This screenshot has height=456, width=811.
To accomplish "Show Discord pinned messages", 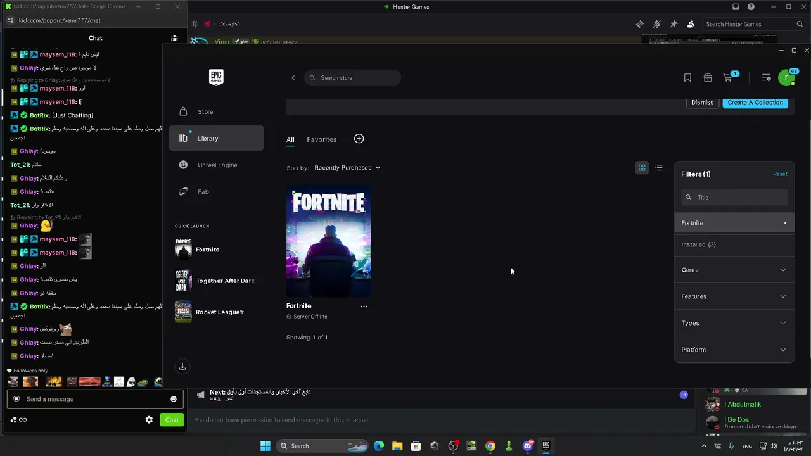I will pos(674,24).
